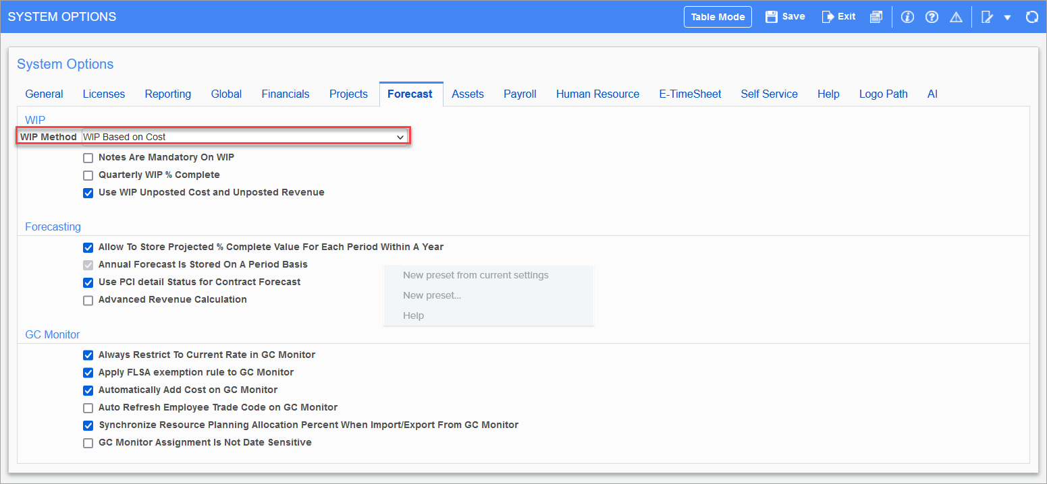
Task: Click the SYSTEM OPTIONS header bar title
Action: pos(62,17)
